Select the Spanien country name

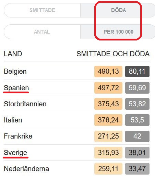[x=16, y=88]
